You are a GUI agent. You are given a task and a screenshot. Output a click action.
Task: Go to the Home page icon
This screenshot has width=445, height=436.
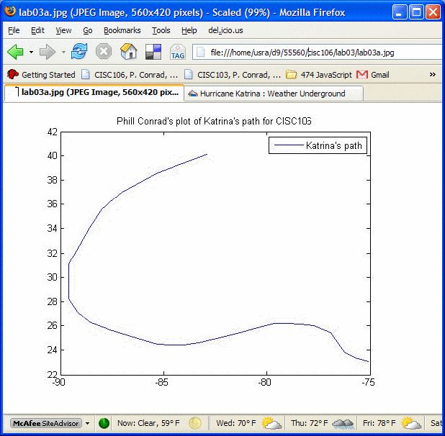click(x=129, y=52)
